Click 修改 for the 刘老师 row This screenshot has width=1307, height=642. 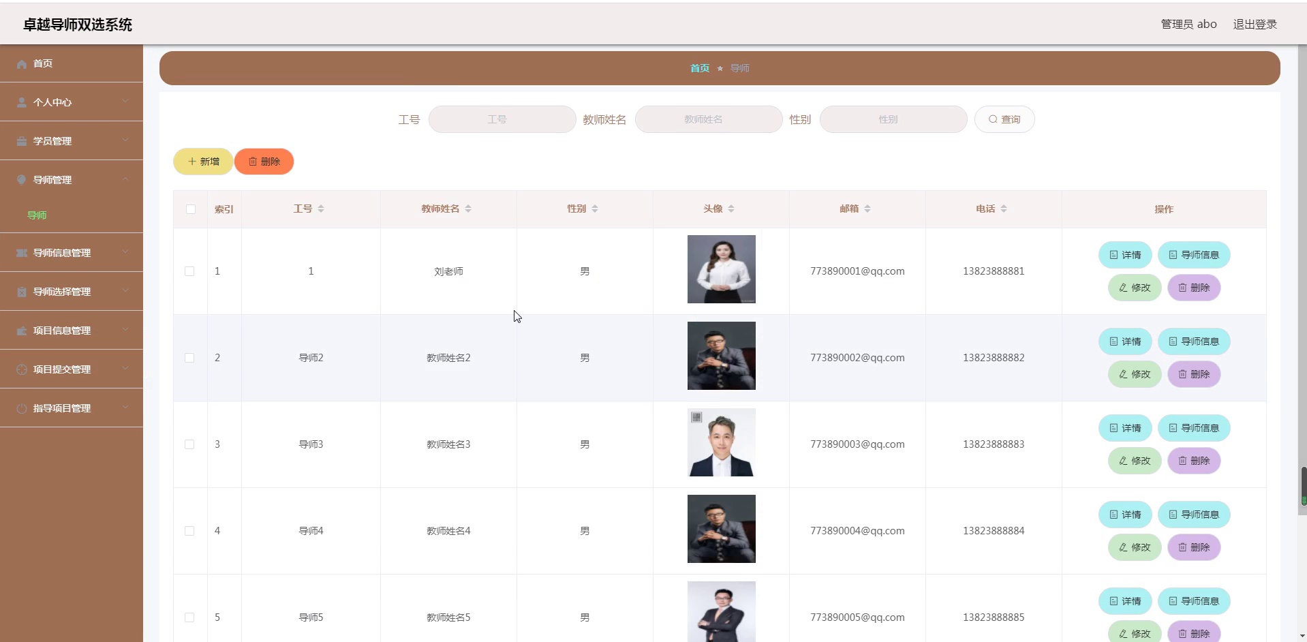click(1135, 288)
